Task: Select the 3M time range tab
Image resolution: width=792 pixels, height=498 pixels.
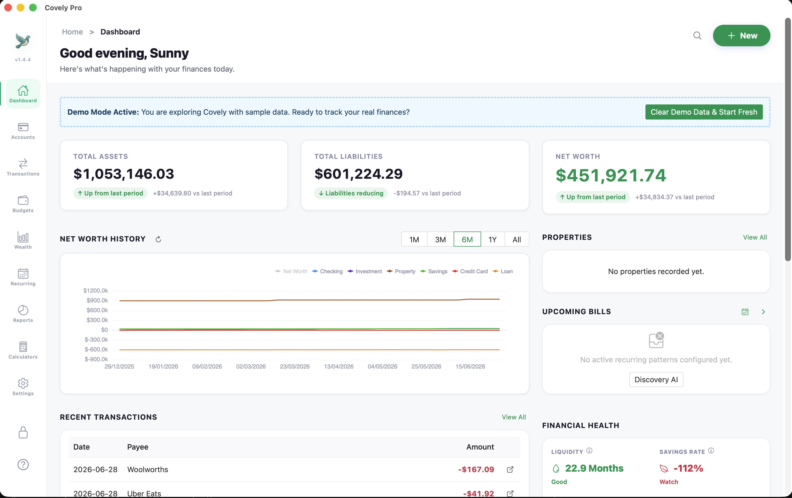Action: pos(440,239)
